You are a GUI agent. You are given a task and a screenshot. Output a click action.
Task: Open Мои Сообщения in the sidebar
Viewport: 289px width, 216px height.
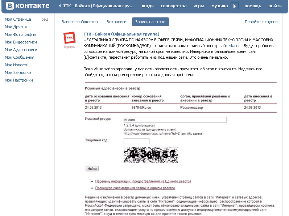[20, 57]
